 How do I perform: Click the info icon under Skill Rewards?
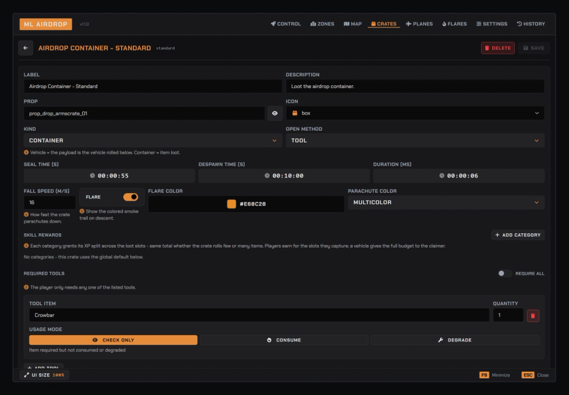tap(26, 246)
